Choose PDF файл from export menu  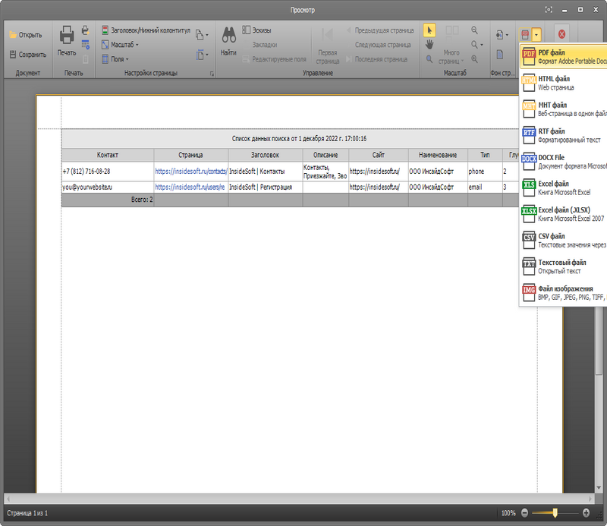pos(564,57)
